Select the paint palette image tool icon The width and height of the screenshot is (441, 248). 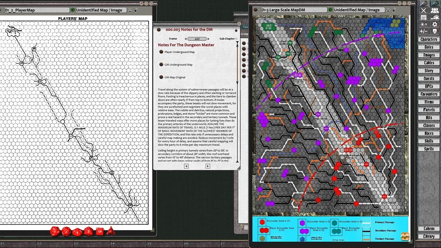point(434,18)
